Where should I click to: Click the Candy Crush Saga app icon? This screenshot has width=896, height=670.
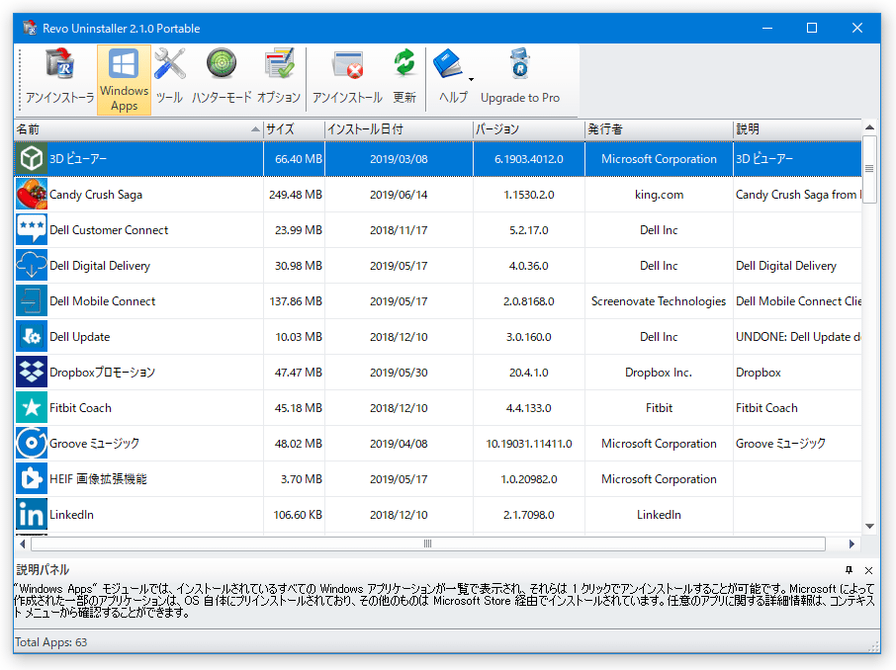[x=31, y=195]
